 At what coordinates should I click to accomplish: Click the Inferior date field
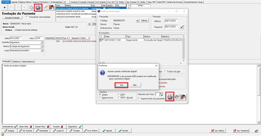(x=171, y=21)
